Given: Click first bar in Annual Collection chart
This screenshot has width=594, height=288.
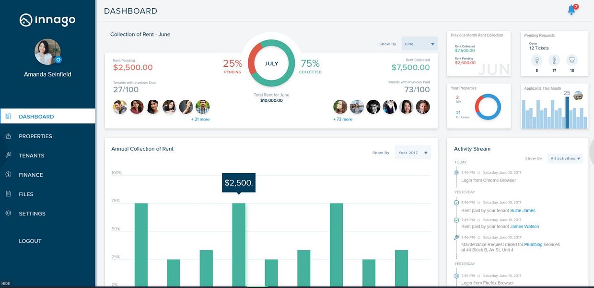Looking at the screenshot, I should tap(141, 245).
